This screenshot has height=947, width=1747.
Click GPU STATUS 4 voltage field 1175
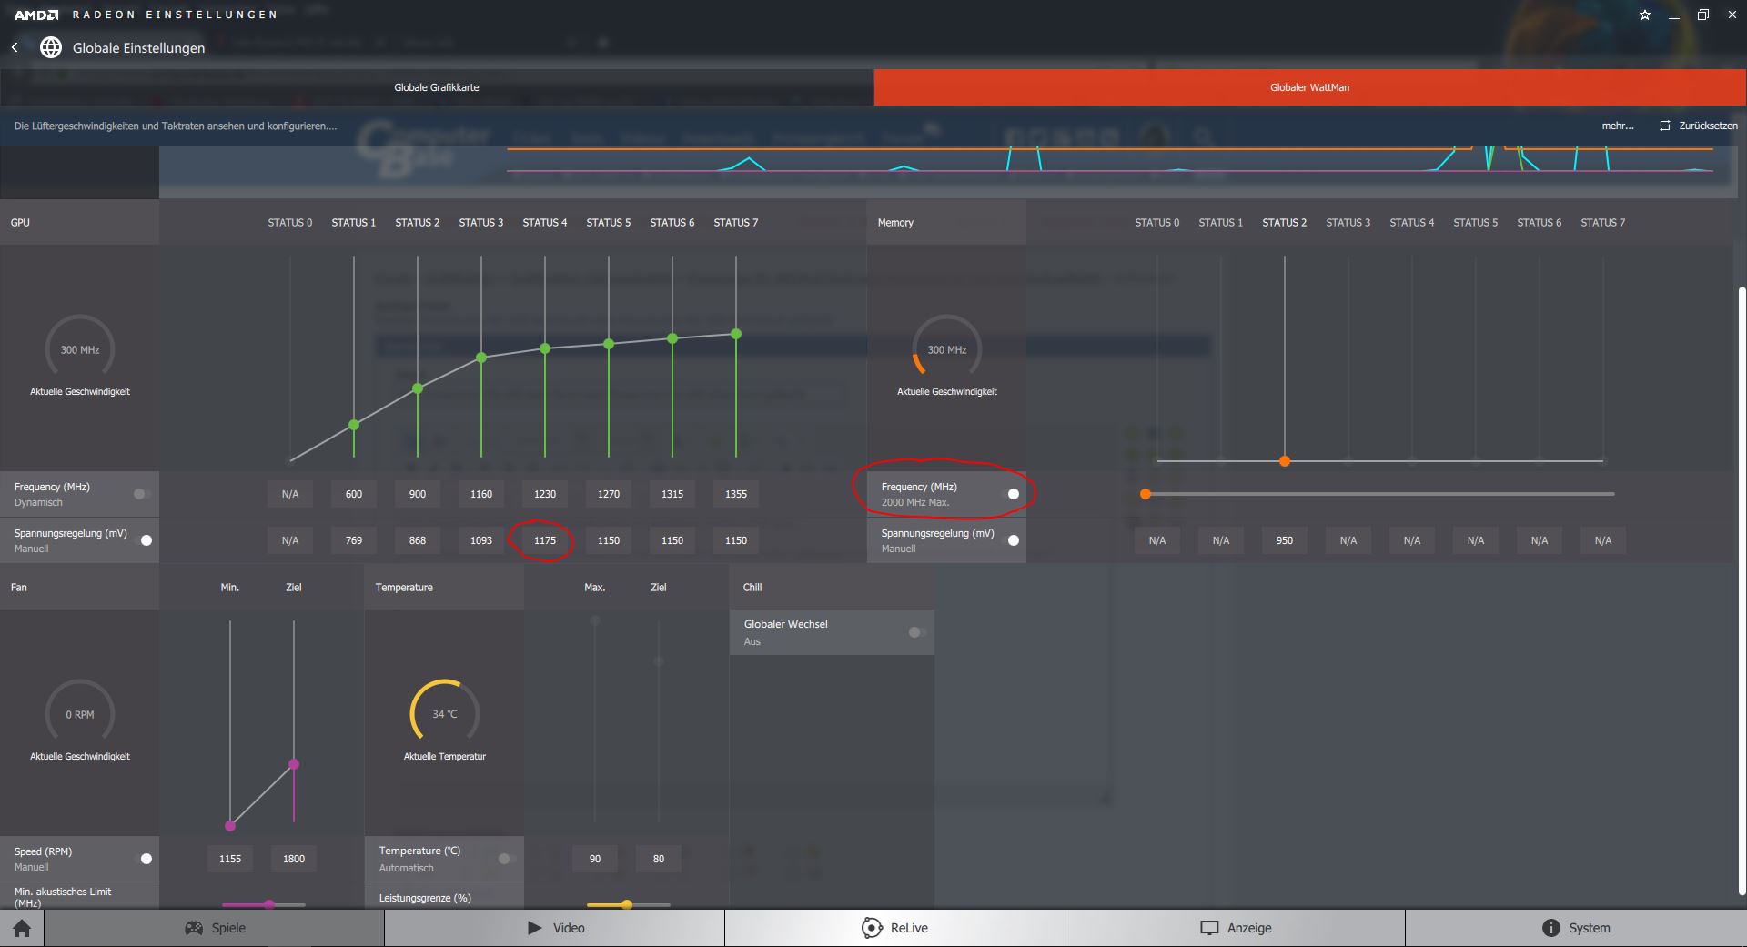[545, 540]
